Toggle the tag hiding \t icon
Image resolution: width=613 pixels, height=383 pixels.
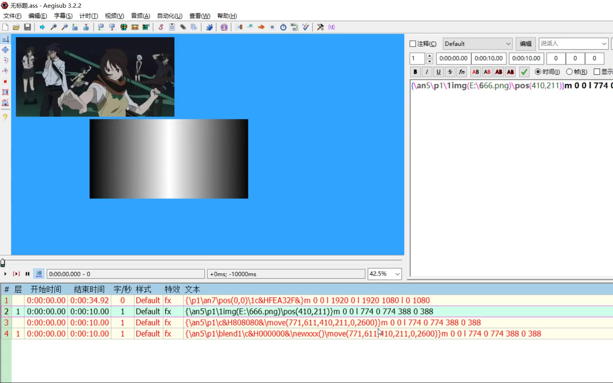coord(332,27)
